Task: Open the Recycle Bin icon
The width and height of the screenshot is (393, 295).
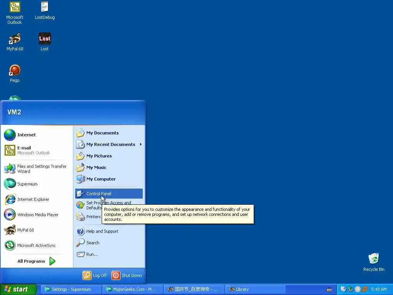Action: tap(374, 262)
